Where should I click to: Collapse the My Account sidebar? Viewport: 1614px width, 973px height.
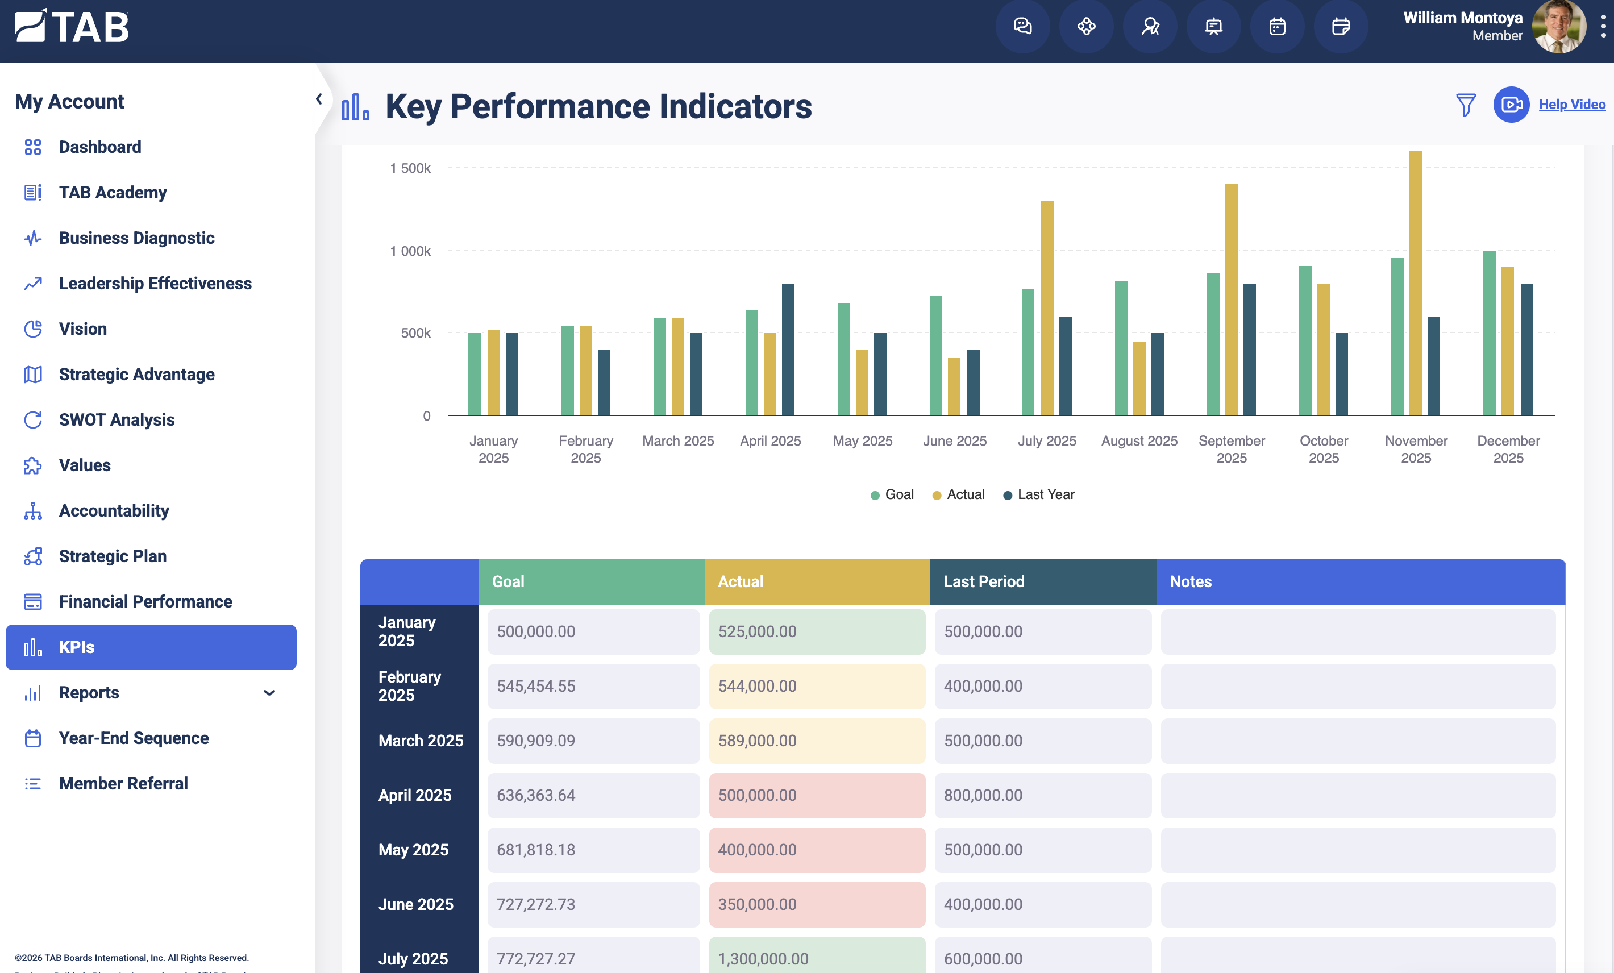(319, 99)
